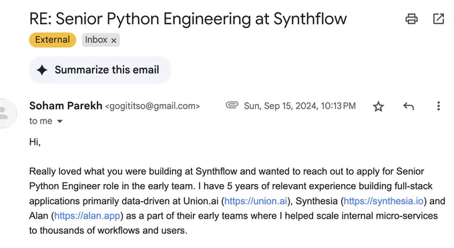
Task: Open the https://union.ai link
Action: (256, 201)
